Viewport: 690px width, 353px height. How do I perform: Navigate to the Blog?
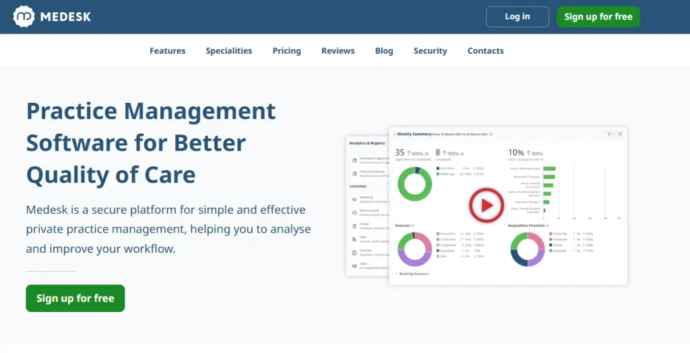(384, 51)
